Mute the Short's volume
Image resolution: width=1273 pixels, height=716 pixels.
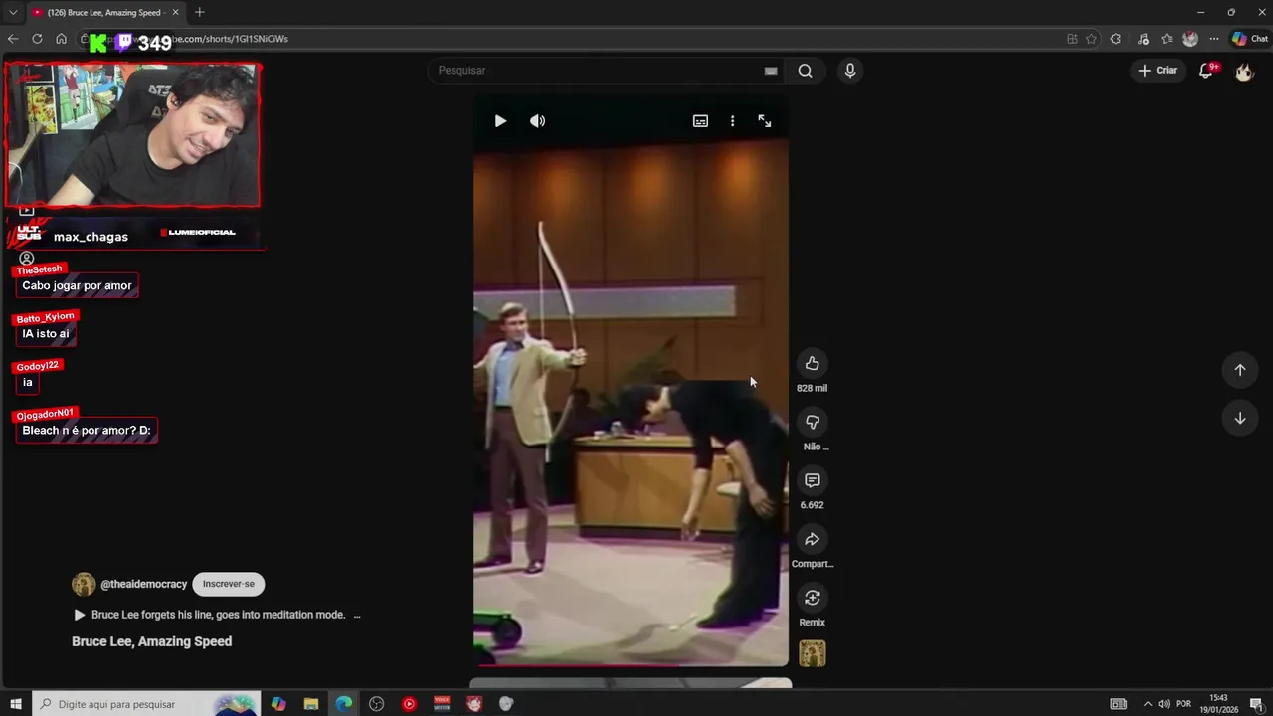click(x=537, y=121)
